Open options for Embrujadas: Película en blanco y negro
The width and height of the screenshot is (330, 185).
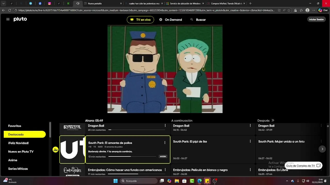250,170
